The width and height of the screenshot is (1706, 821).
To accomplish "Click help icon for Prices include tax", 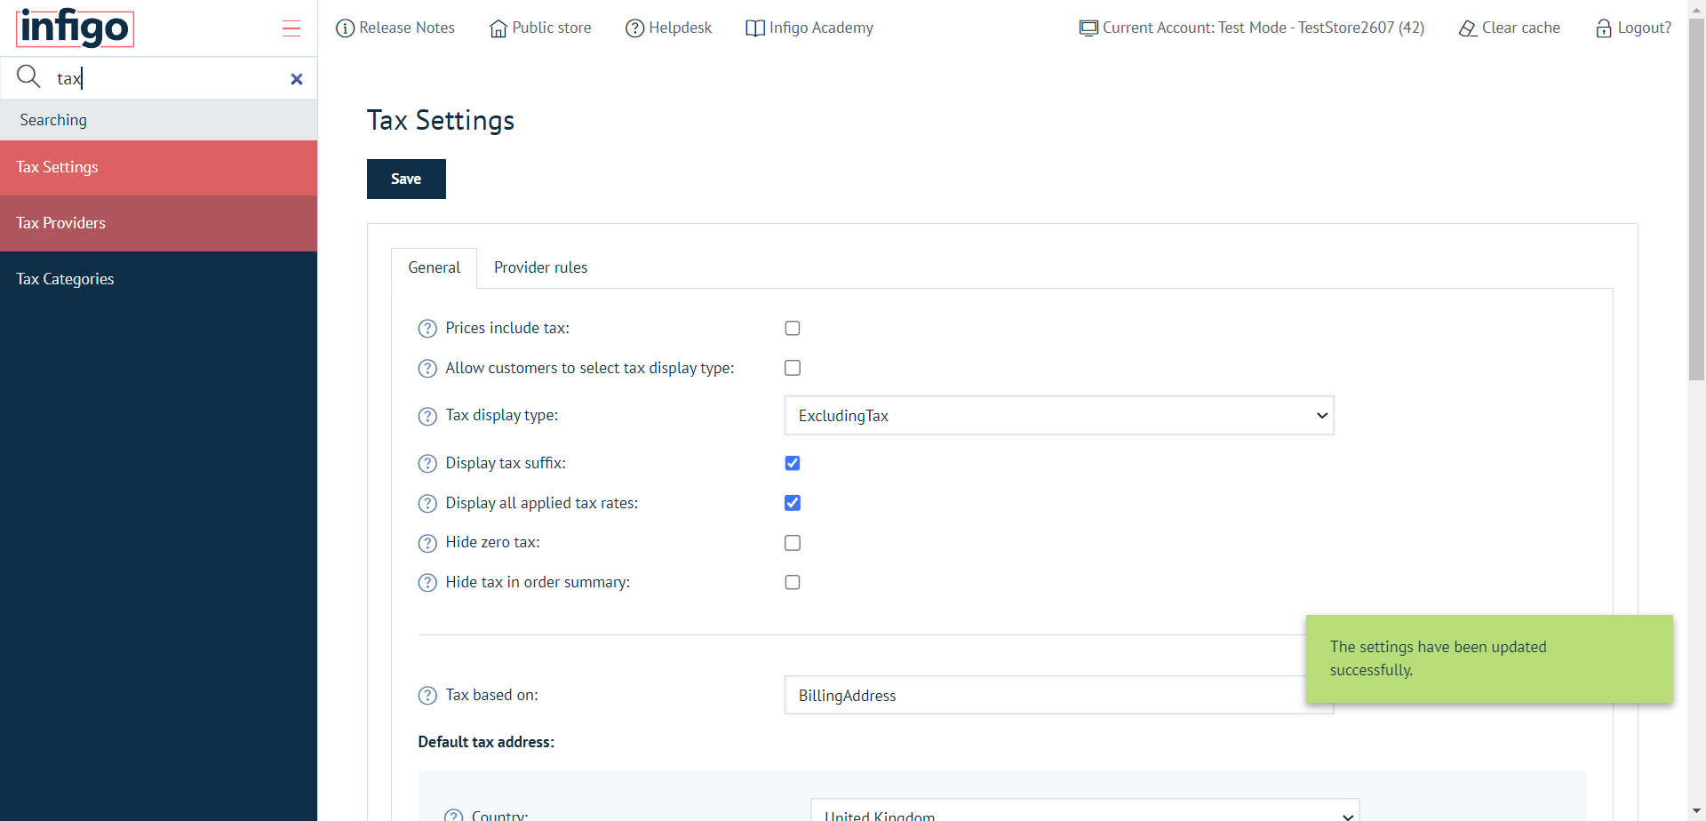I will pyautogui.click(x=427, y=329).
